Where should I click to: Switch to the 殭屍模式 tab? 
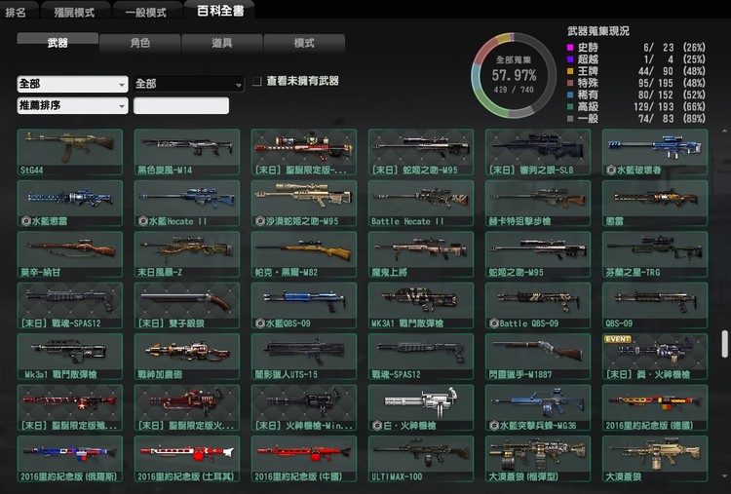coord(75,12)
